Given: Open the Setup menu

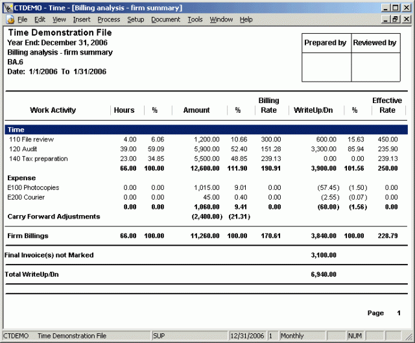Looking at the screenshot, I should 136,19.
